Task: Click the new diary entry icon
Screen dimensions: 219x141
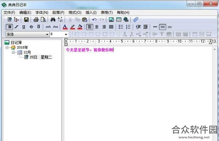Action: point(10,20)
